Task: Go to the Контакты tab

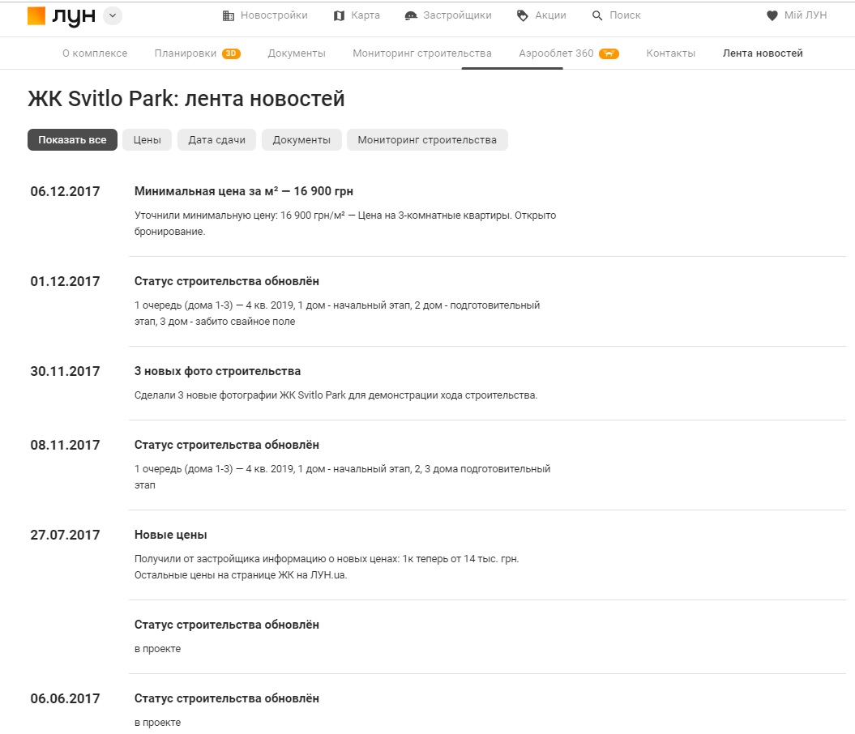Action: [x=670, y=53]
